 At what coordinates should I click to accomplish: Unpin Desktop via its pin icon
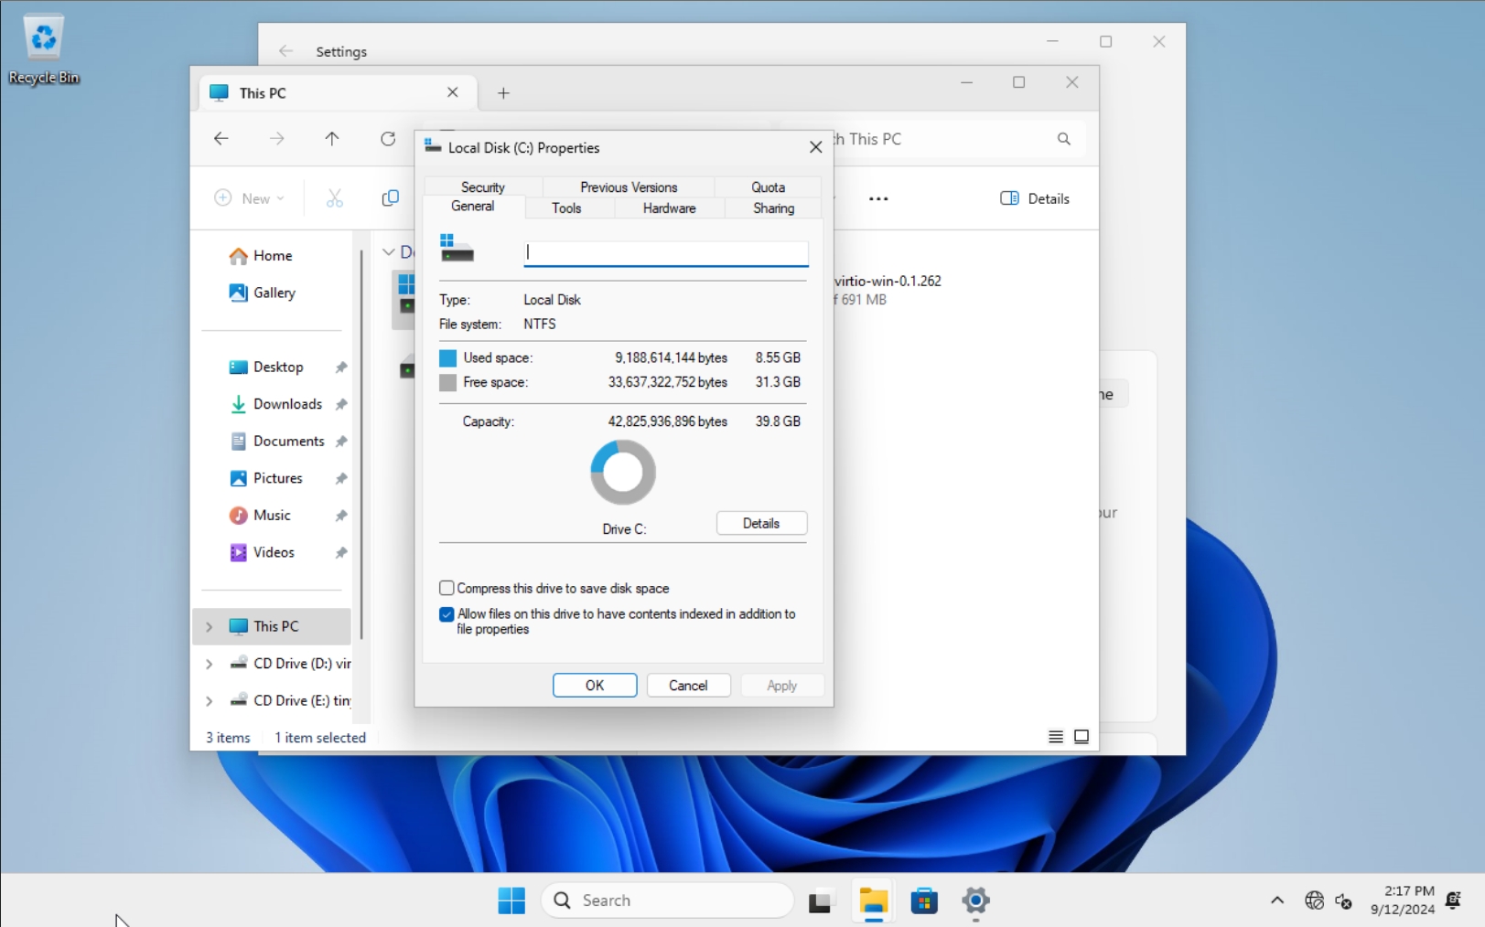click(x=341, y=368)
